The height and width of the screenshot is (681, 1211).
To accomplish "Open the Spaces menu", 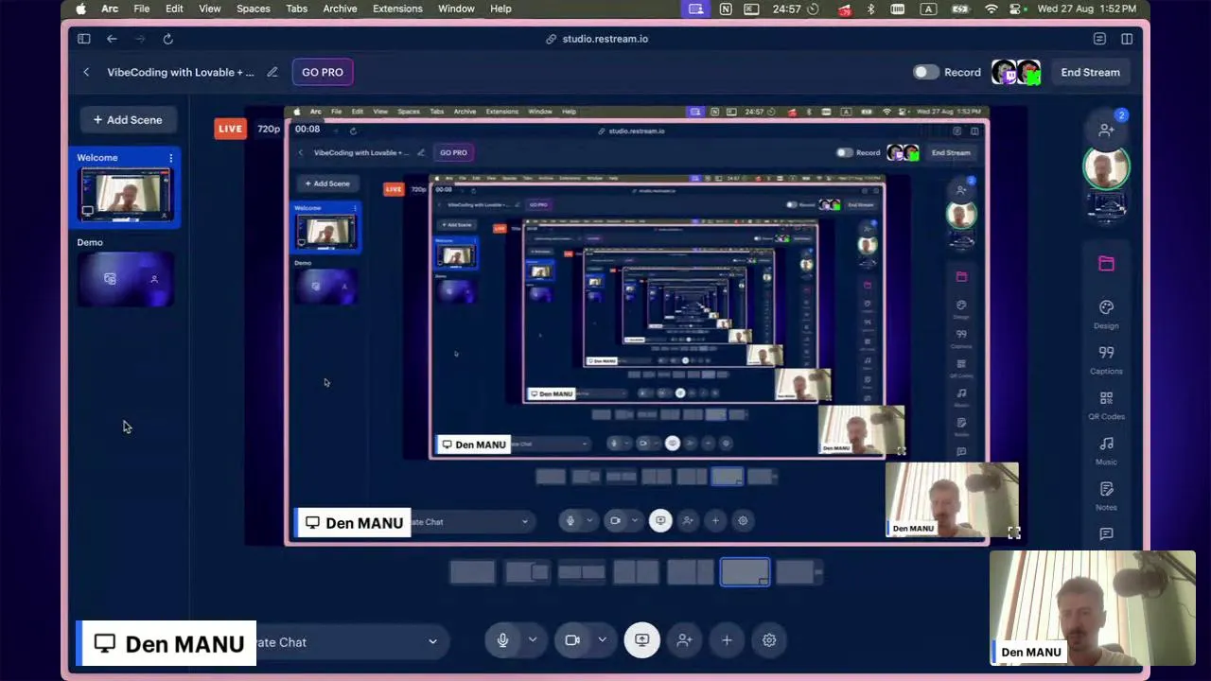I will tap(254, 9).
